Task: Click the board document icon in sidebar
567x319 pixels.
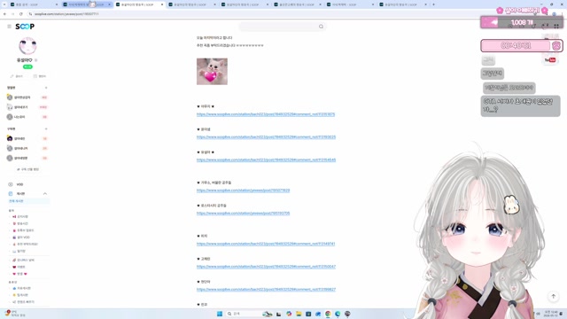Action: 11,194
